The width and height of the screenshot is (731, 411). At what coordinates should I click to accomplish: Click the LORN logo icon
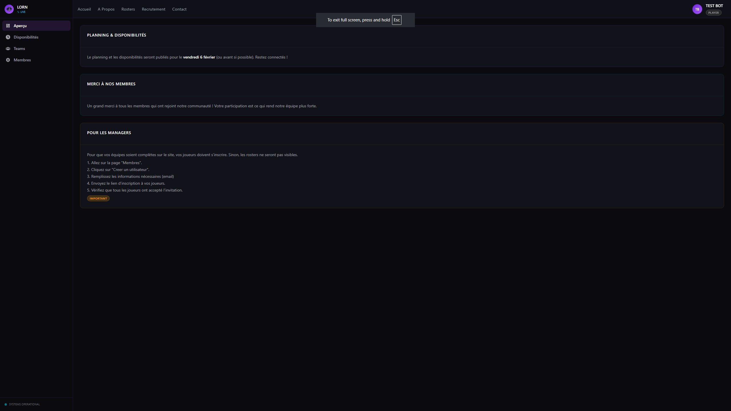pos(9,9)
